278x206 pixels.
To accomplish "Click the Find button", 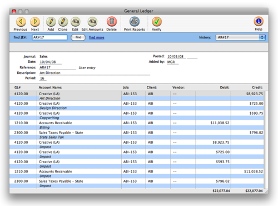I will (x=78, y=37).
